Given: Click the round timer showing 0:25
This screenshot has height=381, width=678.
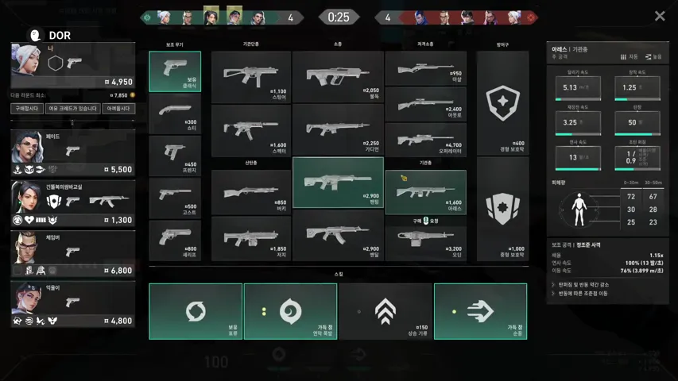Looking at the screenshot, I should click(x=339, y=17).
